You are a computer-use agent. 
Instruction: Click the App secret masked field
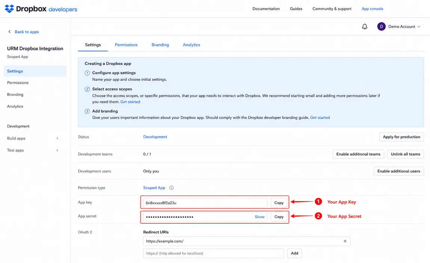(205, 217)
